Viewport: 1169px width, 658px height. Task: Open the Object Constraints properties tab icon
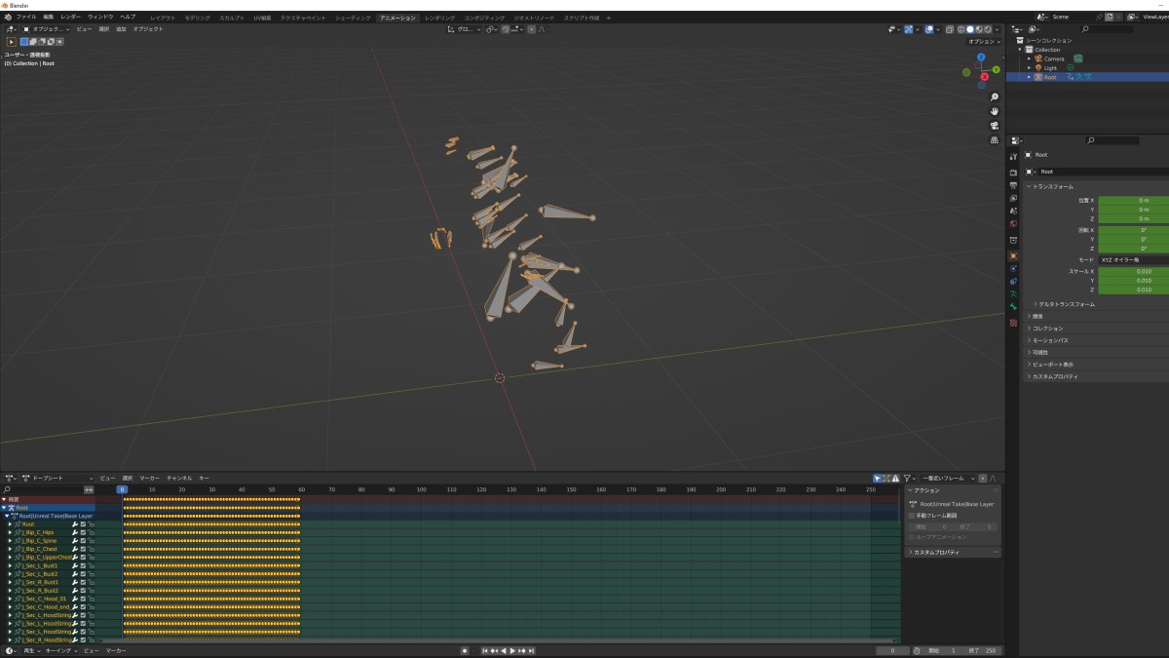point(1013,281)
